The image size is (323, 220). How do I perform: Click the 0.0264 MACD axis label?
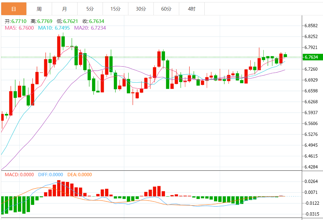(311, 182)
